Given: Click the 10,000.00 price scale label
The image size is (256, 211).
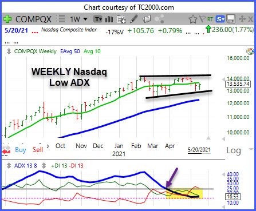Looking at the screenshot, I should pos(238,132).
